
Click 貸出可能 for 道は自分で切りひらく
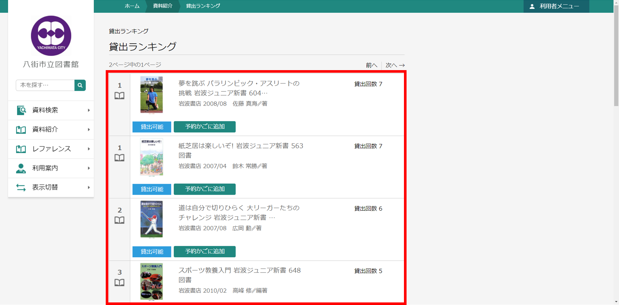(x=152, y=252)
